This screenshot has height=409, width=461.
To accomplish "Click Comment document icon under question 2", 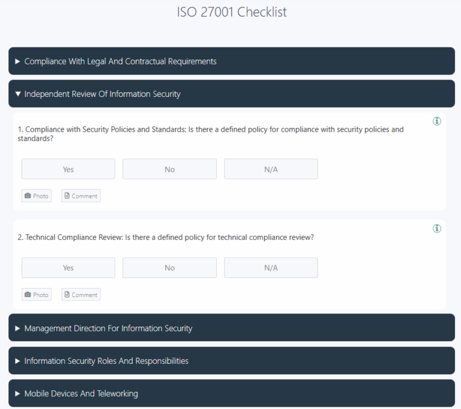I will pos(67,294).
